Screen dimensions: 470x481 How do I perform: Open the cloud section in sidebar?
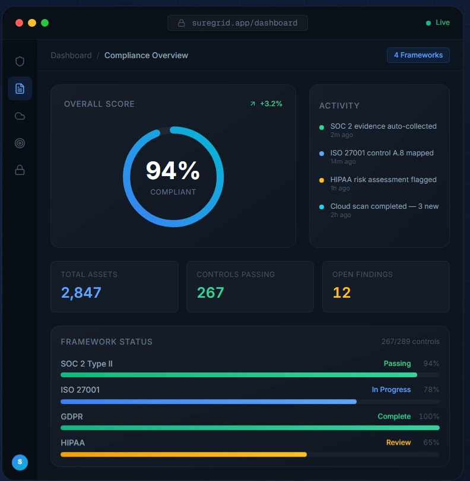[x=20, y=116]
